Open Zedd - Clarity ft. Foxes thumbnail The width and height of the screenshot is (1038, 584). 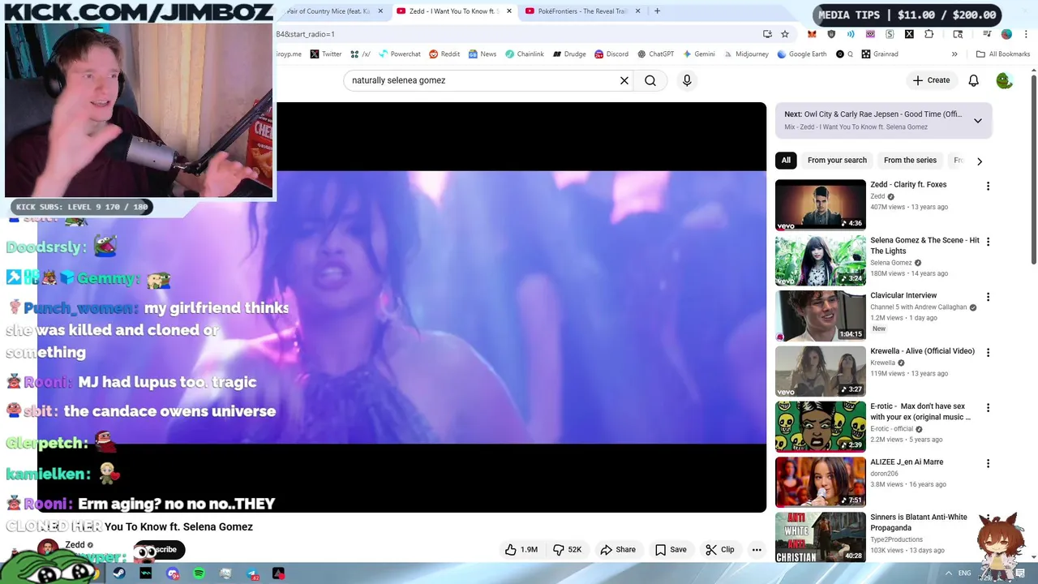820,204
